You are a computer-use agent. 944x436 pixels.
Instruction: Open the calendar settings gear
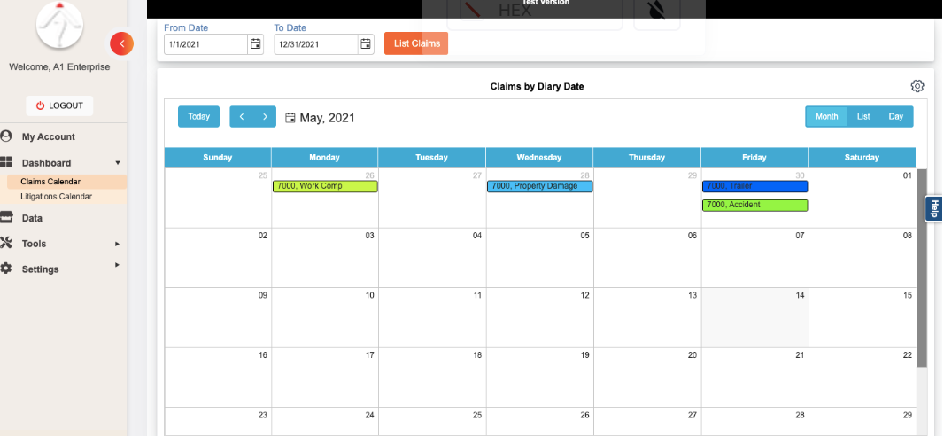point(917,86)
